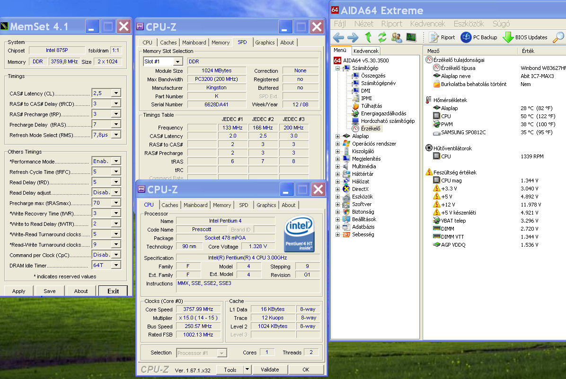Open CAS# Latency dropdown in MemSet
Image resolution: width=566 pixels, height=379 pixels.
tap(116, 93)
